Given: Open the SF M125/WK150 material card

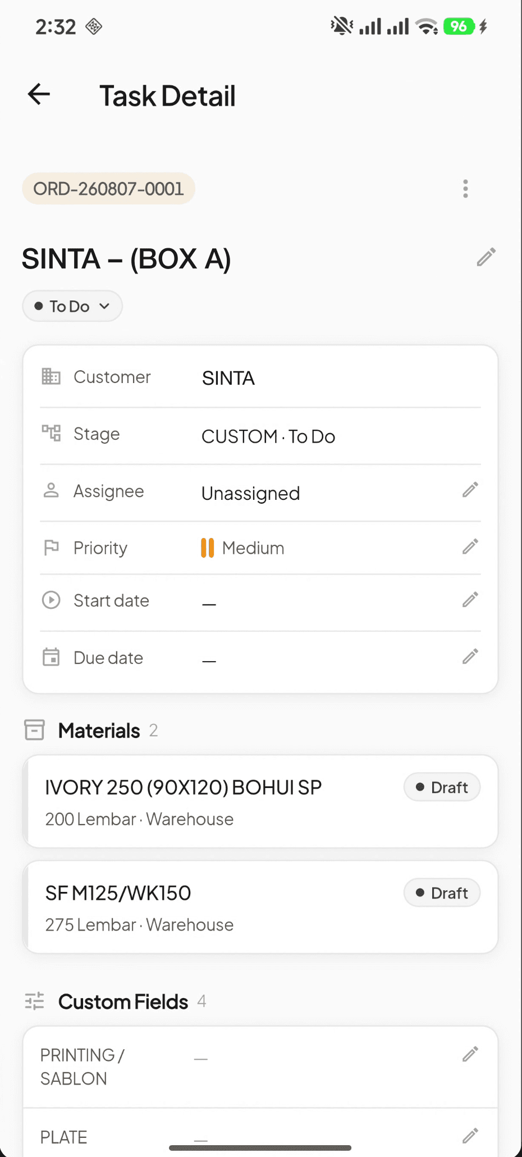Looking at the screenshot, I should [x=260, y=907].
